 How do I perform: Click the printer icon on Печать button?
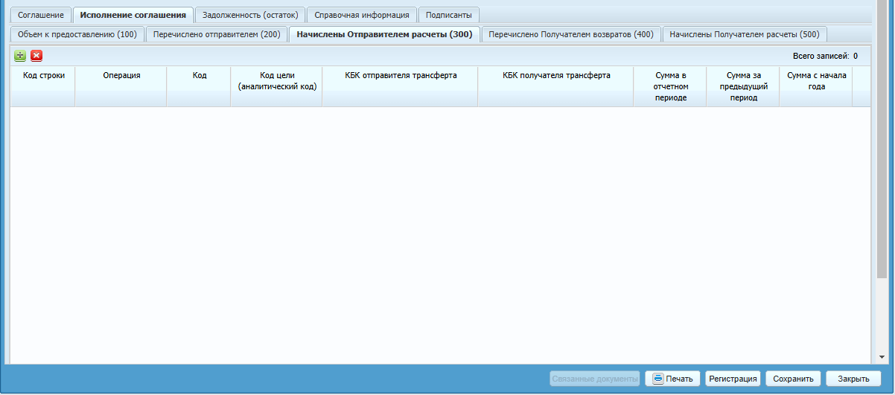pyautogui.click(x=657, y=379)
